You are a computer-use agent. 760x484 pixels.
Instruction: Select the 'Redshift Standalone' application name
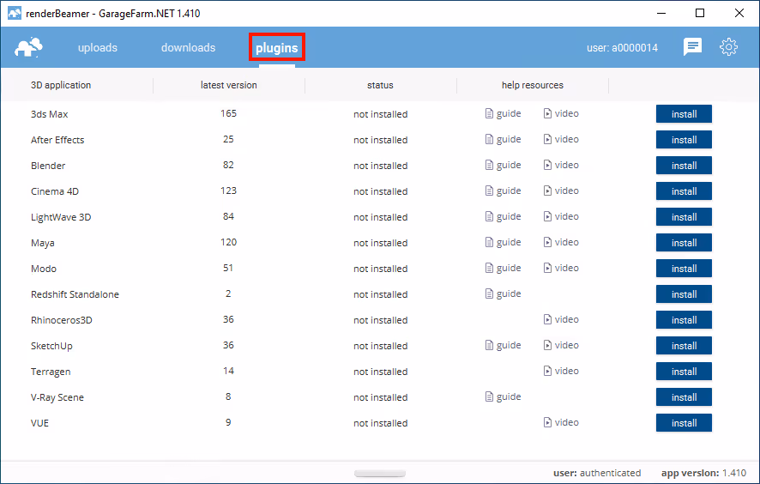click(x=75, y=293)
